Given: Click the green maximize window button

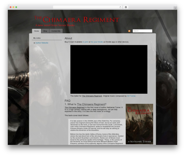Looking at the screenshot, I should click(16, 7).
